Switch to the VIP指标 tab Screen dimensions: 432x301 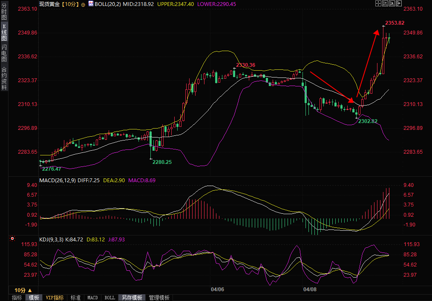point(55,298)
